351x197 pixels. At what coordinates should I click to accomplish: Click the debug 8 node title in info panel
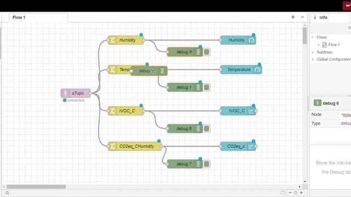[x=331, y=103]
